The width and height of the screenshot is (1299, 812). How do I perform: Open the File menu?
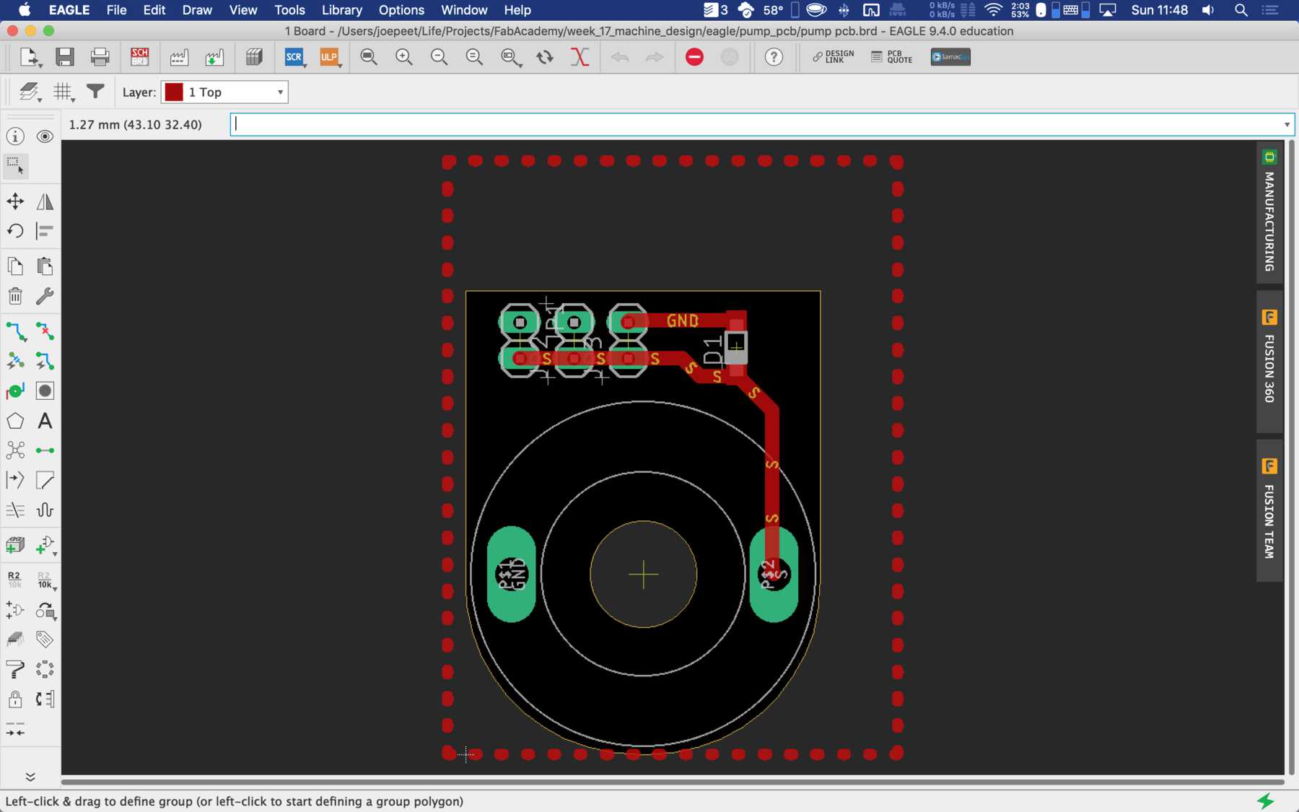point(116,10)
